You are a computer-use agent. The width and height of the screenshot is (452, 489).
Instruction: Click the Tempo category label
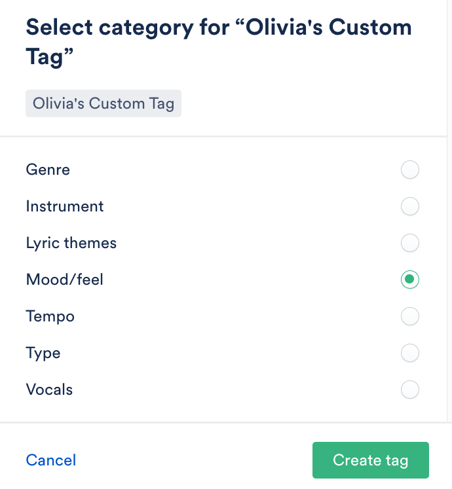point(50,317)
